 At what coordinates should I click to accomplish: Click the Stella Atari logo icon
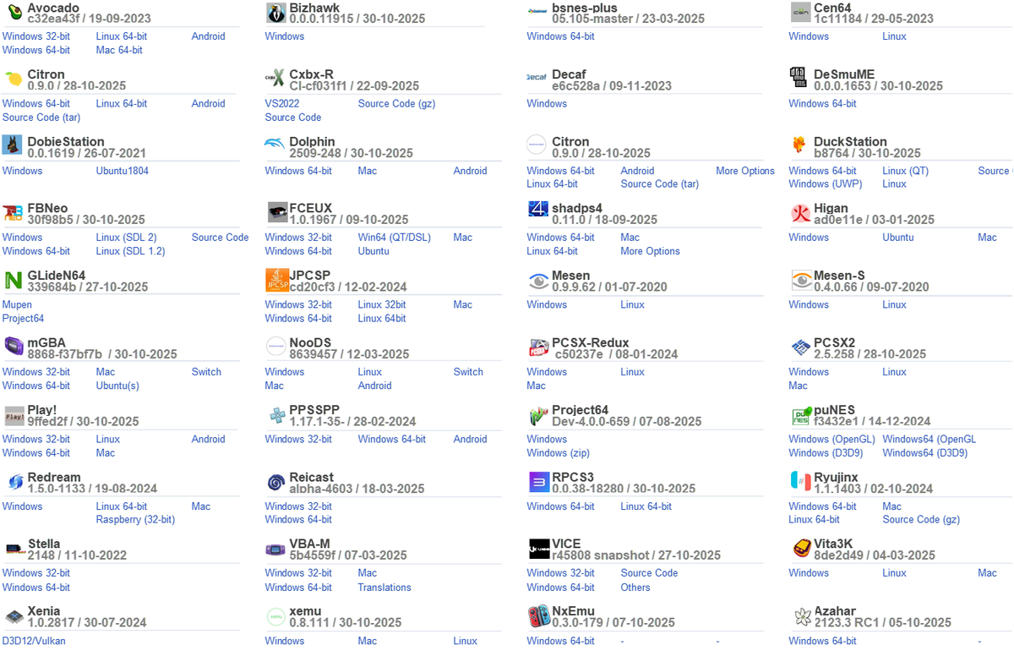point(12,548)
